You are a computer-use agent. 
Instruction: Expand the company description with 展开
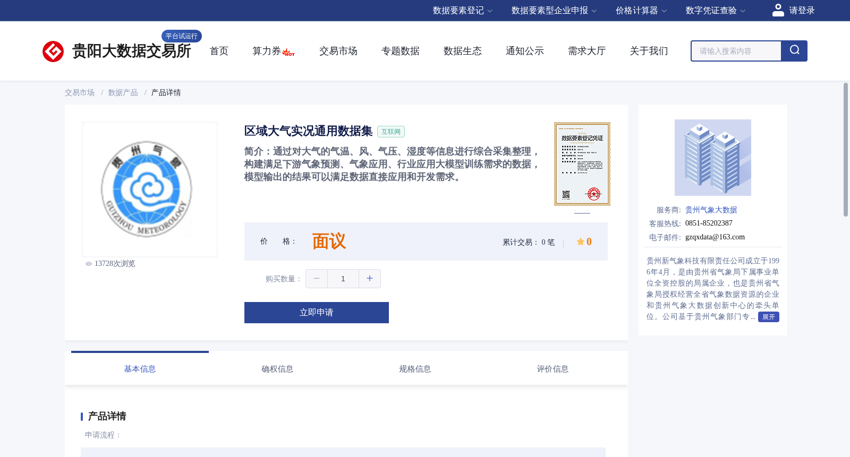point(768,317)
